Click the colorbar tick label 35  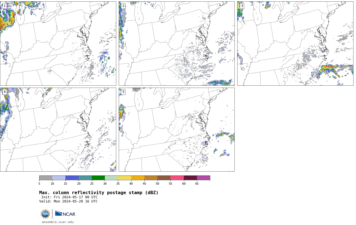point(118,184)
